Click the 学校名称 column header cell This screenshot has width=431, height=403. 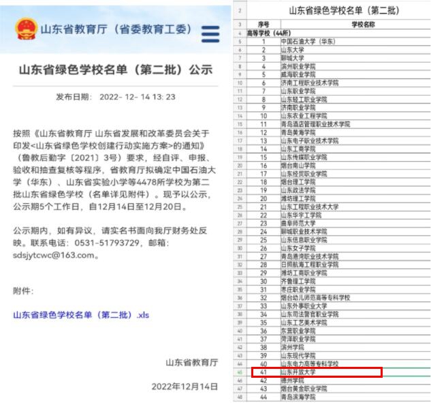click(x=355, y=25)
